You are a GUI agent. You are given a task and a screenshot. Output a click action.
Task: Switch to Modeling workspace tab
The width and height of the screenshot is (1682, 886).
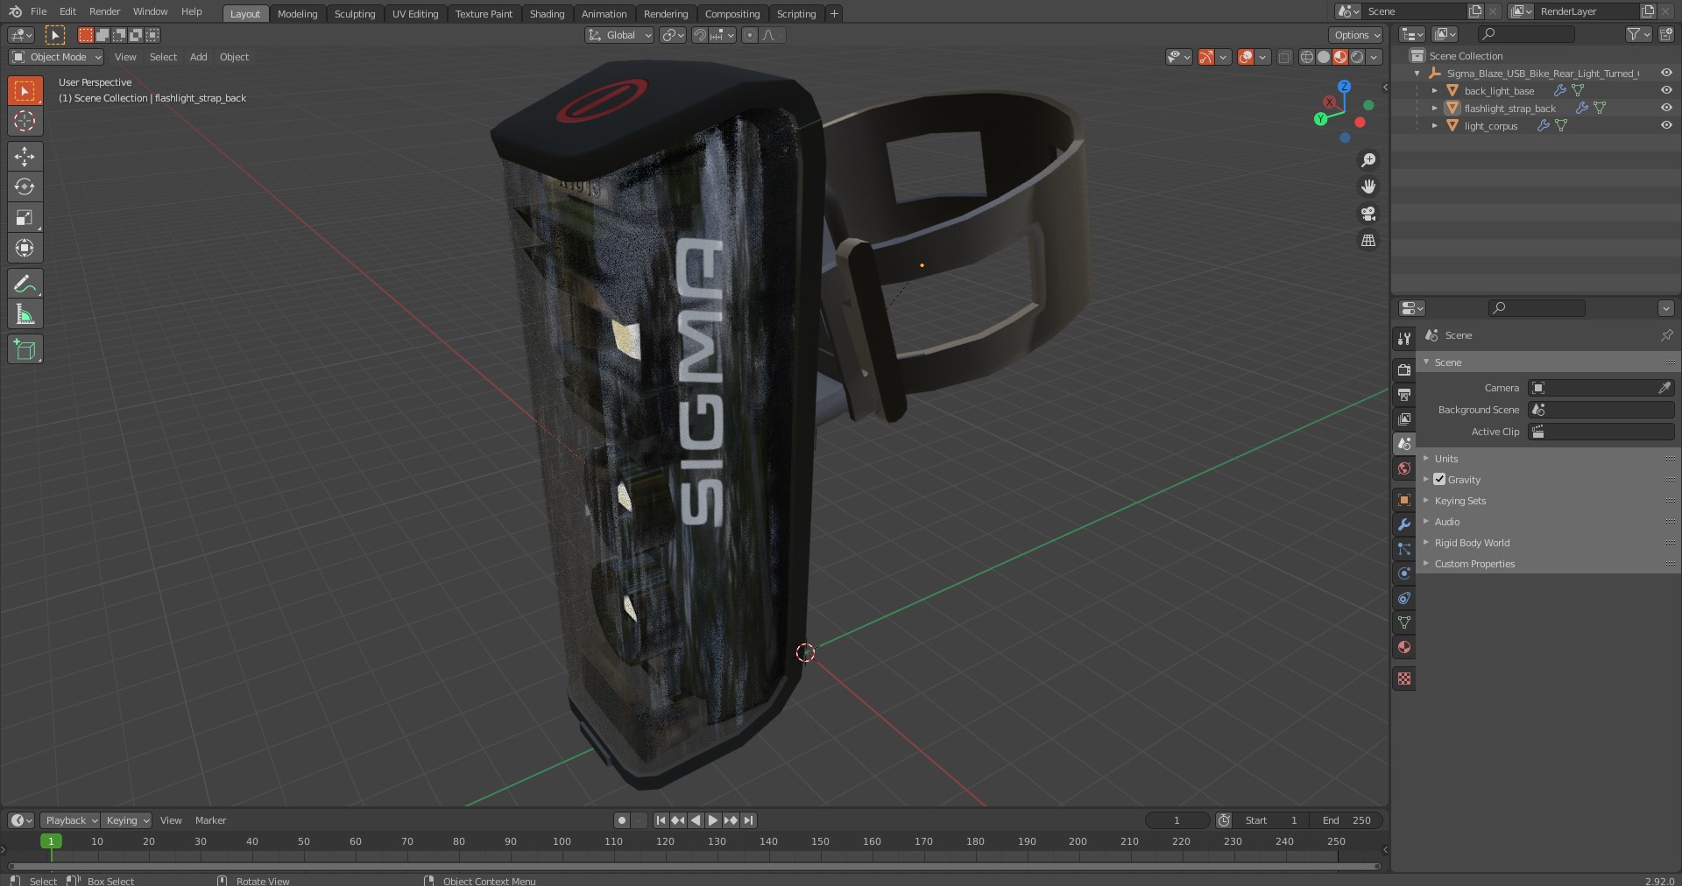pyautogui.click(x=297, y=13)
